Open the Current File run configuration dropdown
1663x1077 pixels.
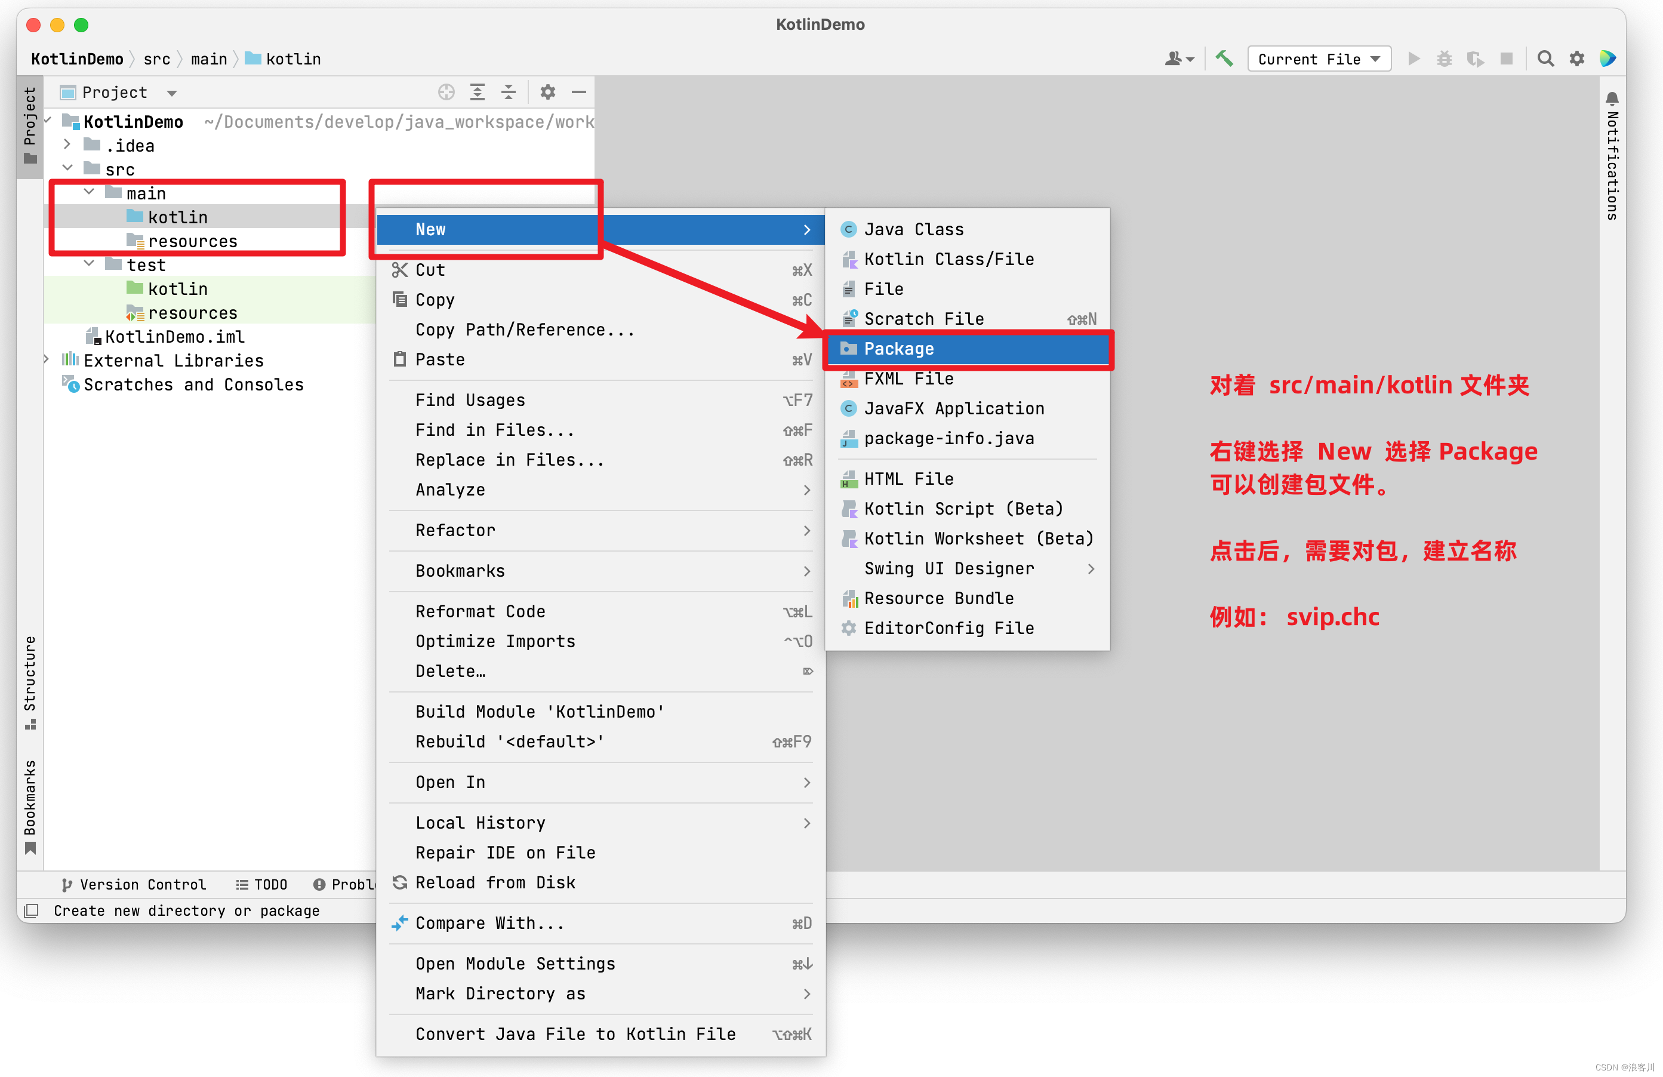click(x=1319, y=59)
